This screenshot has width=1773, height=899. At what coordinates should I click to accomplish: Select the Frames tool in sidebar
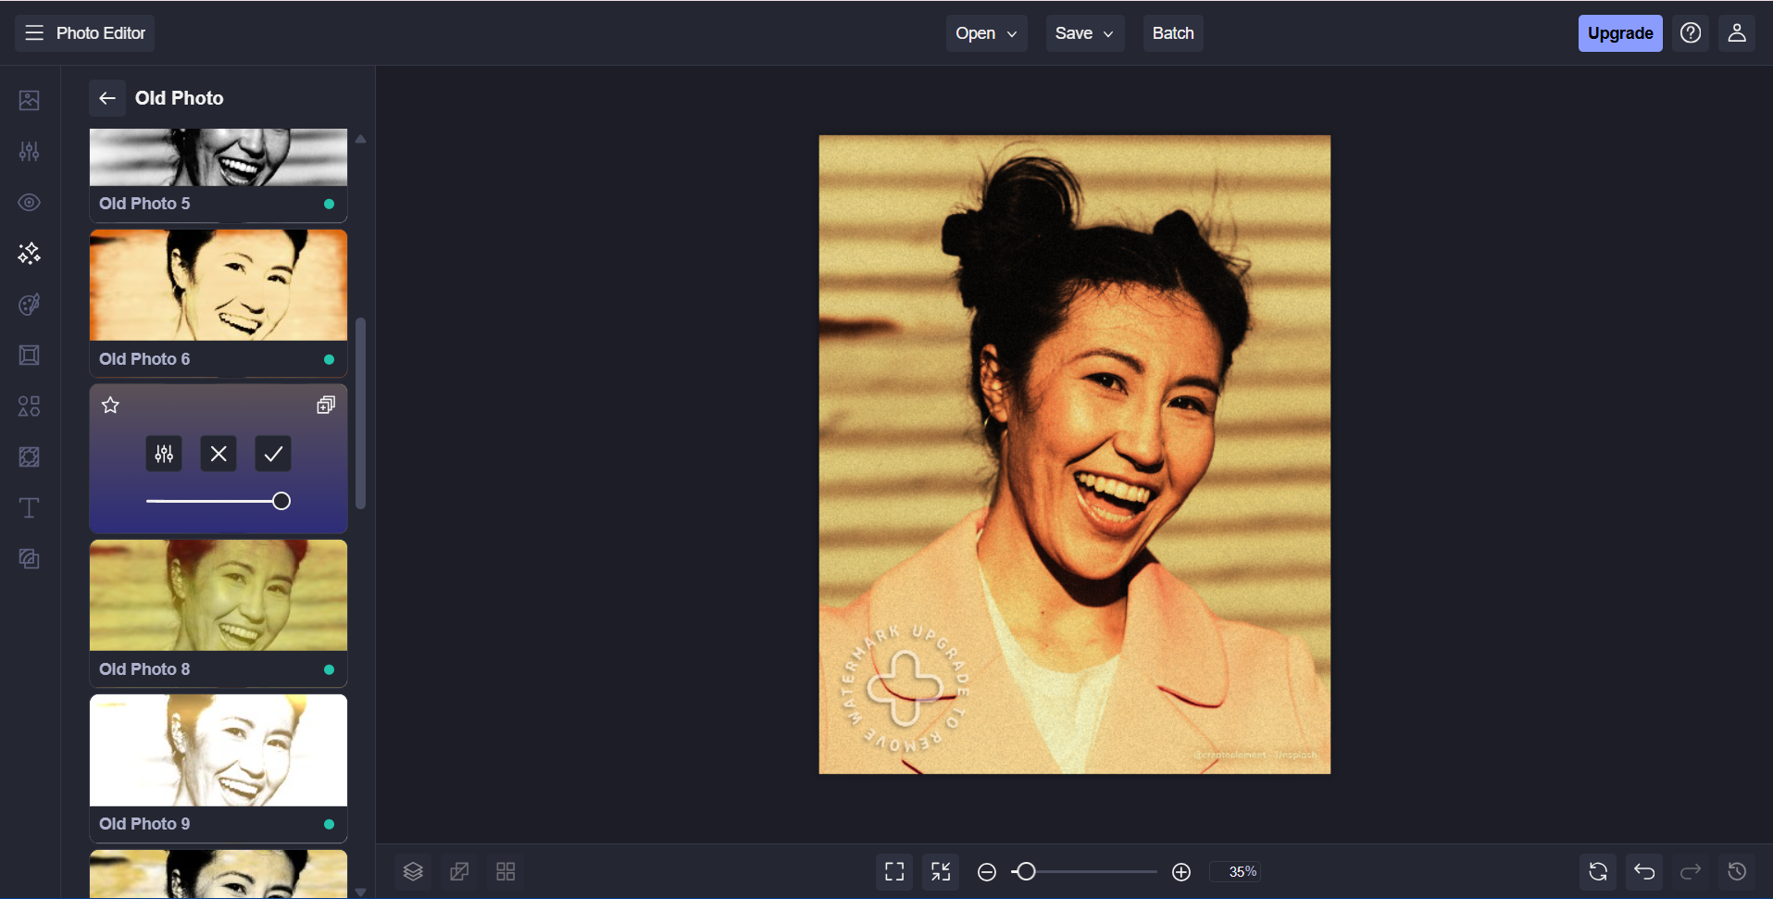pos(29,355)
